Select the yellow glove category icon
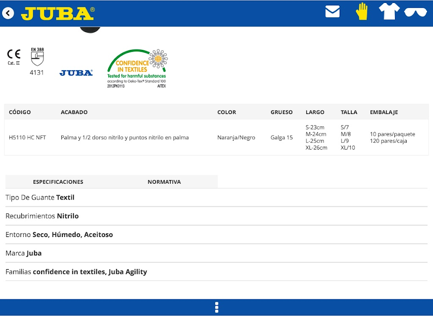This screenshot has height=316, width=433. (362, 11)
